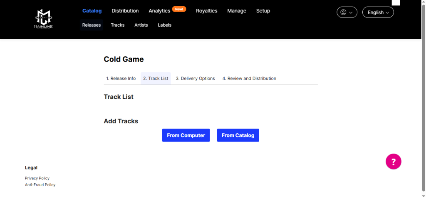Viewport: 426px width, 197px height.
Task: Go to the Artists section
Action: [x=141, y=25]
